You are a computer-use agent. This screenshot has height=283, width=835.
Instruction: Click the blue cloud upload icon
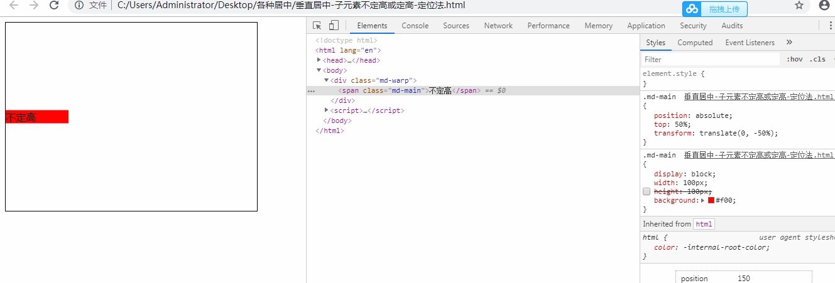point(692,9)
